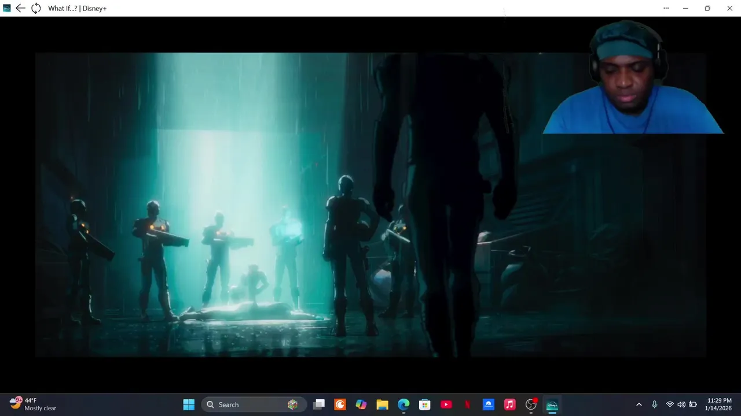Viewport: 741px width, 416px height.
Task: Launch Paramount+ from the taskbar
Action: (x=489, y=404)
